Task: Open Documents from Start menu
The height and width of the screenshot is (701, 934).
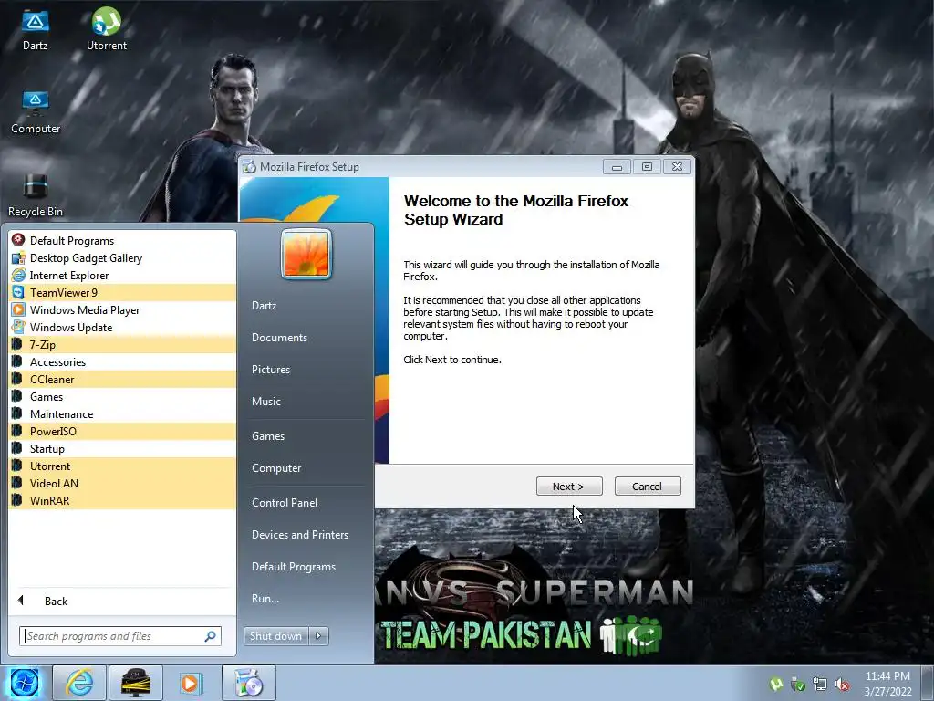Action: 279,338
